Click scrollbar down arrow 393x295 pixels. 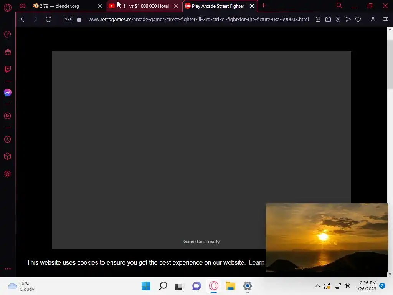click(390, 273)
